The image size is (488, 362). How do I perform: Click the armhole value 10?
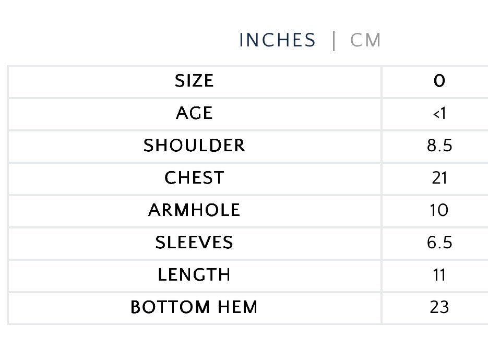click(439, 210)
